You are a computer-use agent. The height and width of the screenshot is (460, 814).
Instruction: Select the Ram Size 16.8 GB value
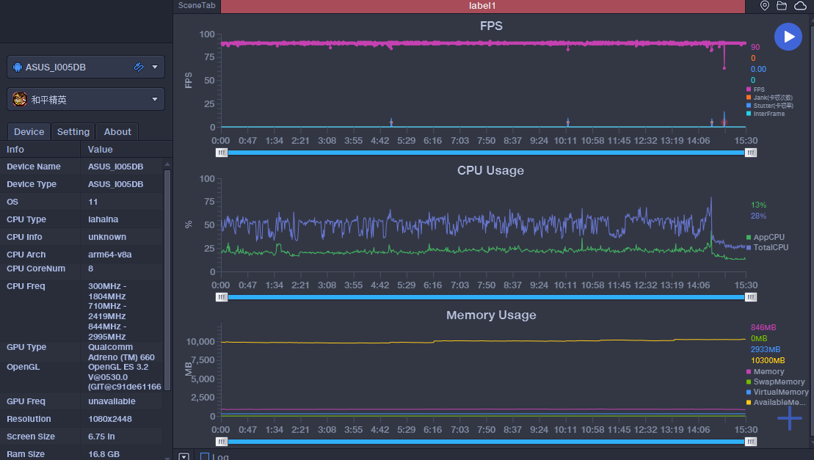point(103,454)
